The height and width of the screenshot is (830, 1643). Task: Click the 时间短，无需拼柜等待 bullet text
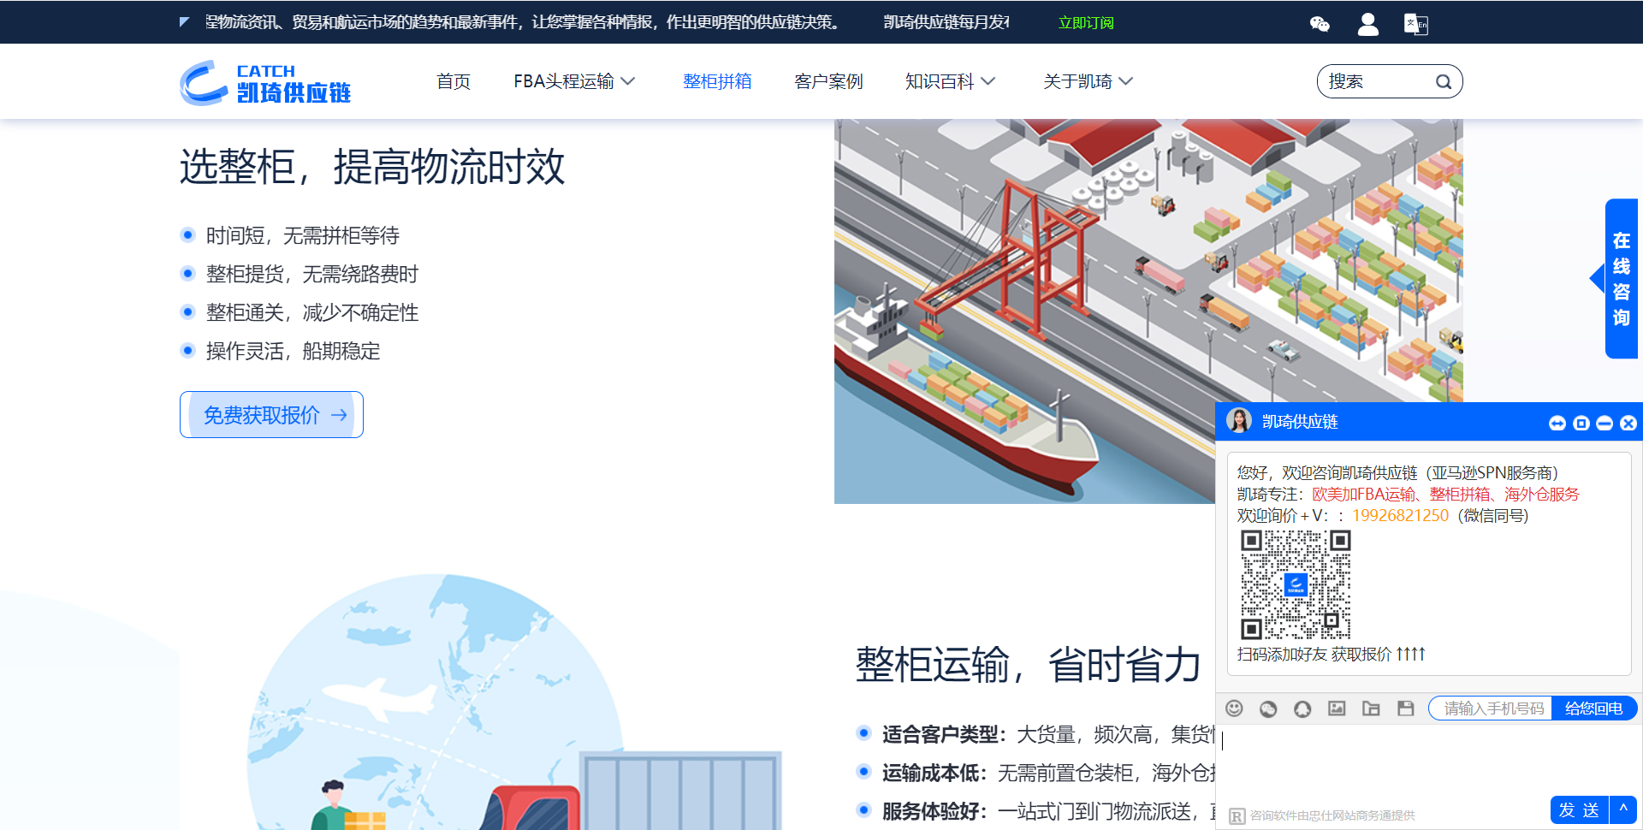click(303, 235)
